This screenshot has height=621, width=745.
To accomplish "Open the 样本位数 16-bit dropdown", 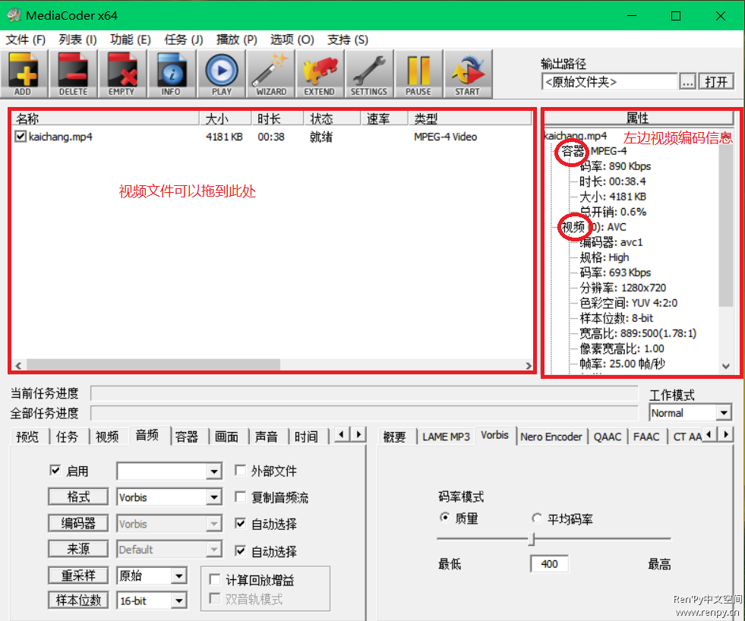I will 178,601.
